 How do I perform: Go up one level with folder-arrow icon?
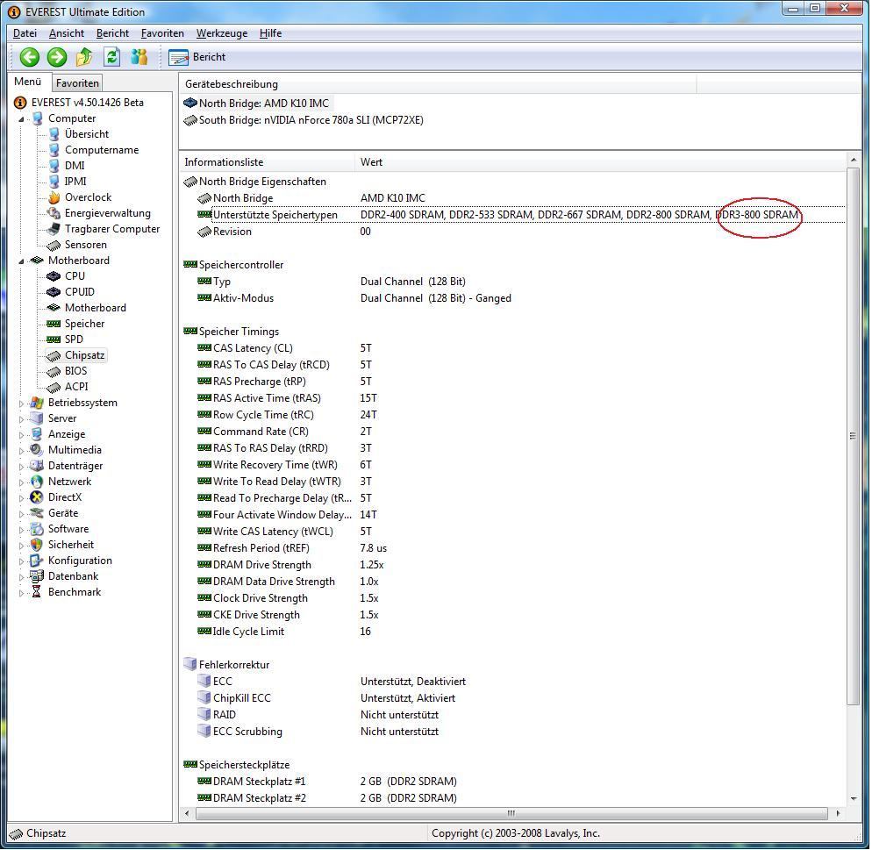[x=84, y=57]
